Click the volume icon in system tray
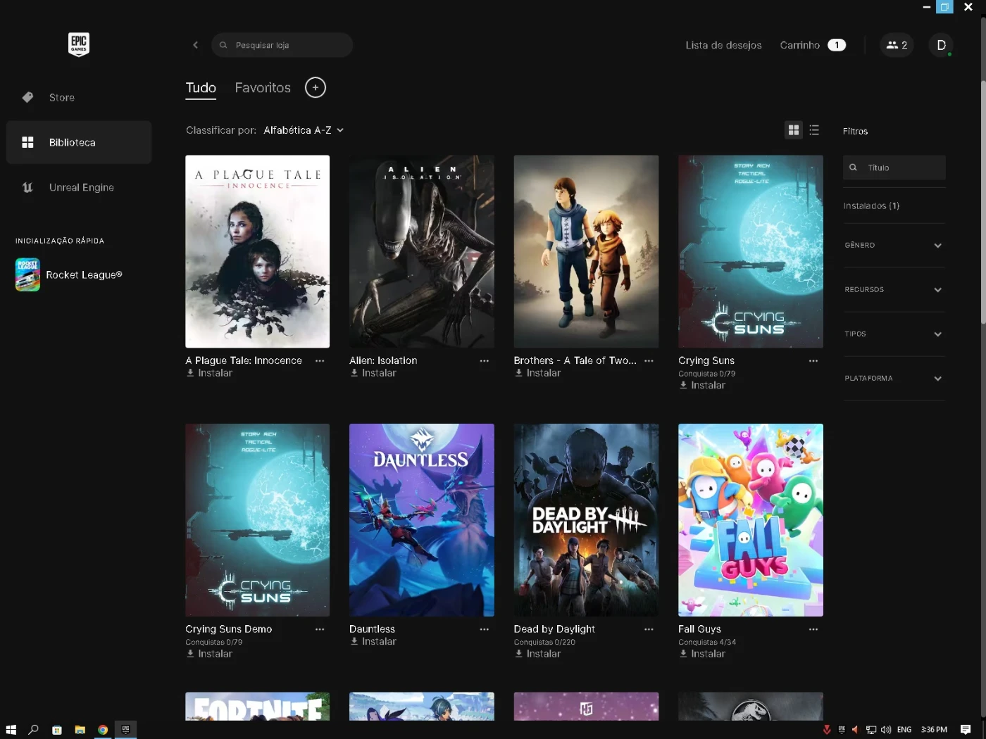This screenshot has width=986, height=739. point(886,730)
